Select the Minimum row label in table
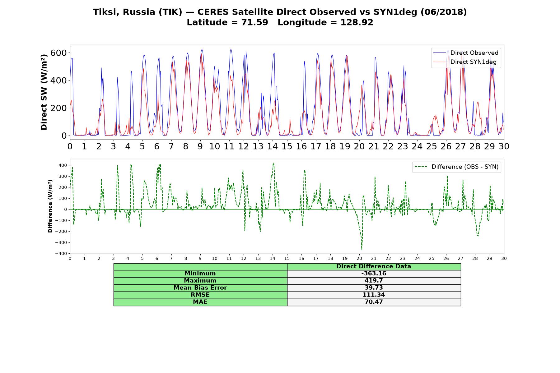This screenshot has width=560, height=373. pos(200,274)
